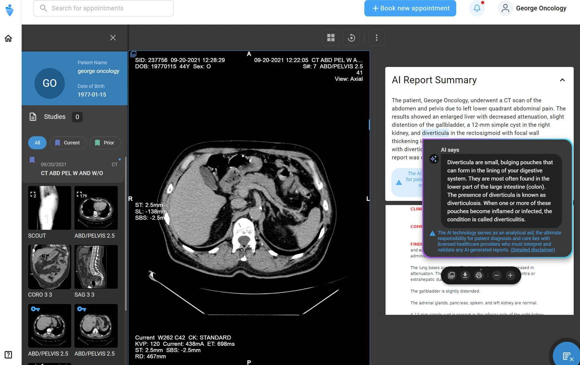This screenshot has height=365, width=580.
Task: Click the AI sparkle icon
Action: [434, 159]
